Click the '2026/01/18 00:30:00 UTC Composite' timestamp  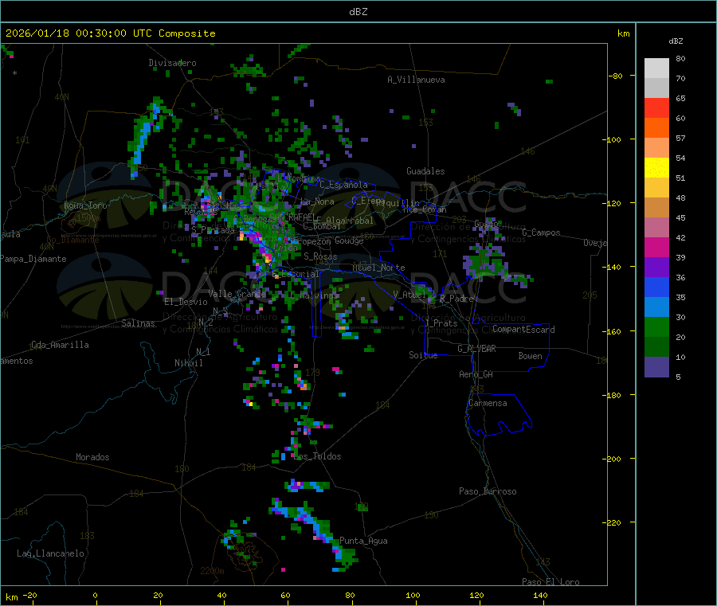coord(110,33)
